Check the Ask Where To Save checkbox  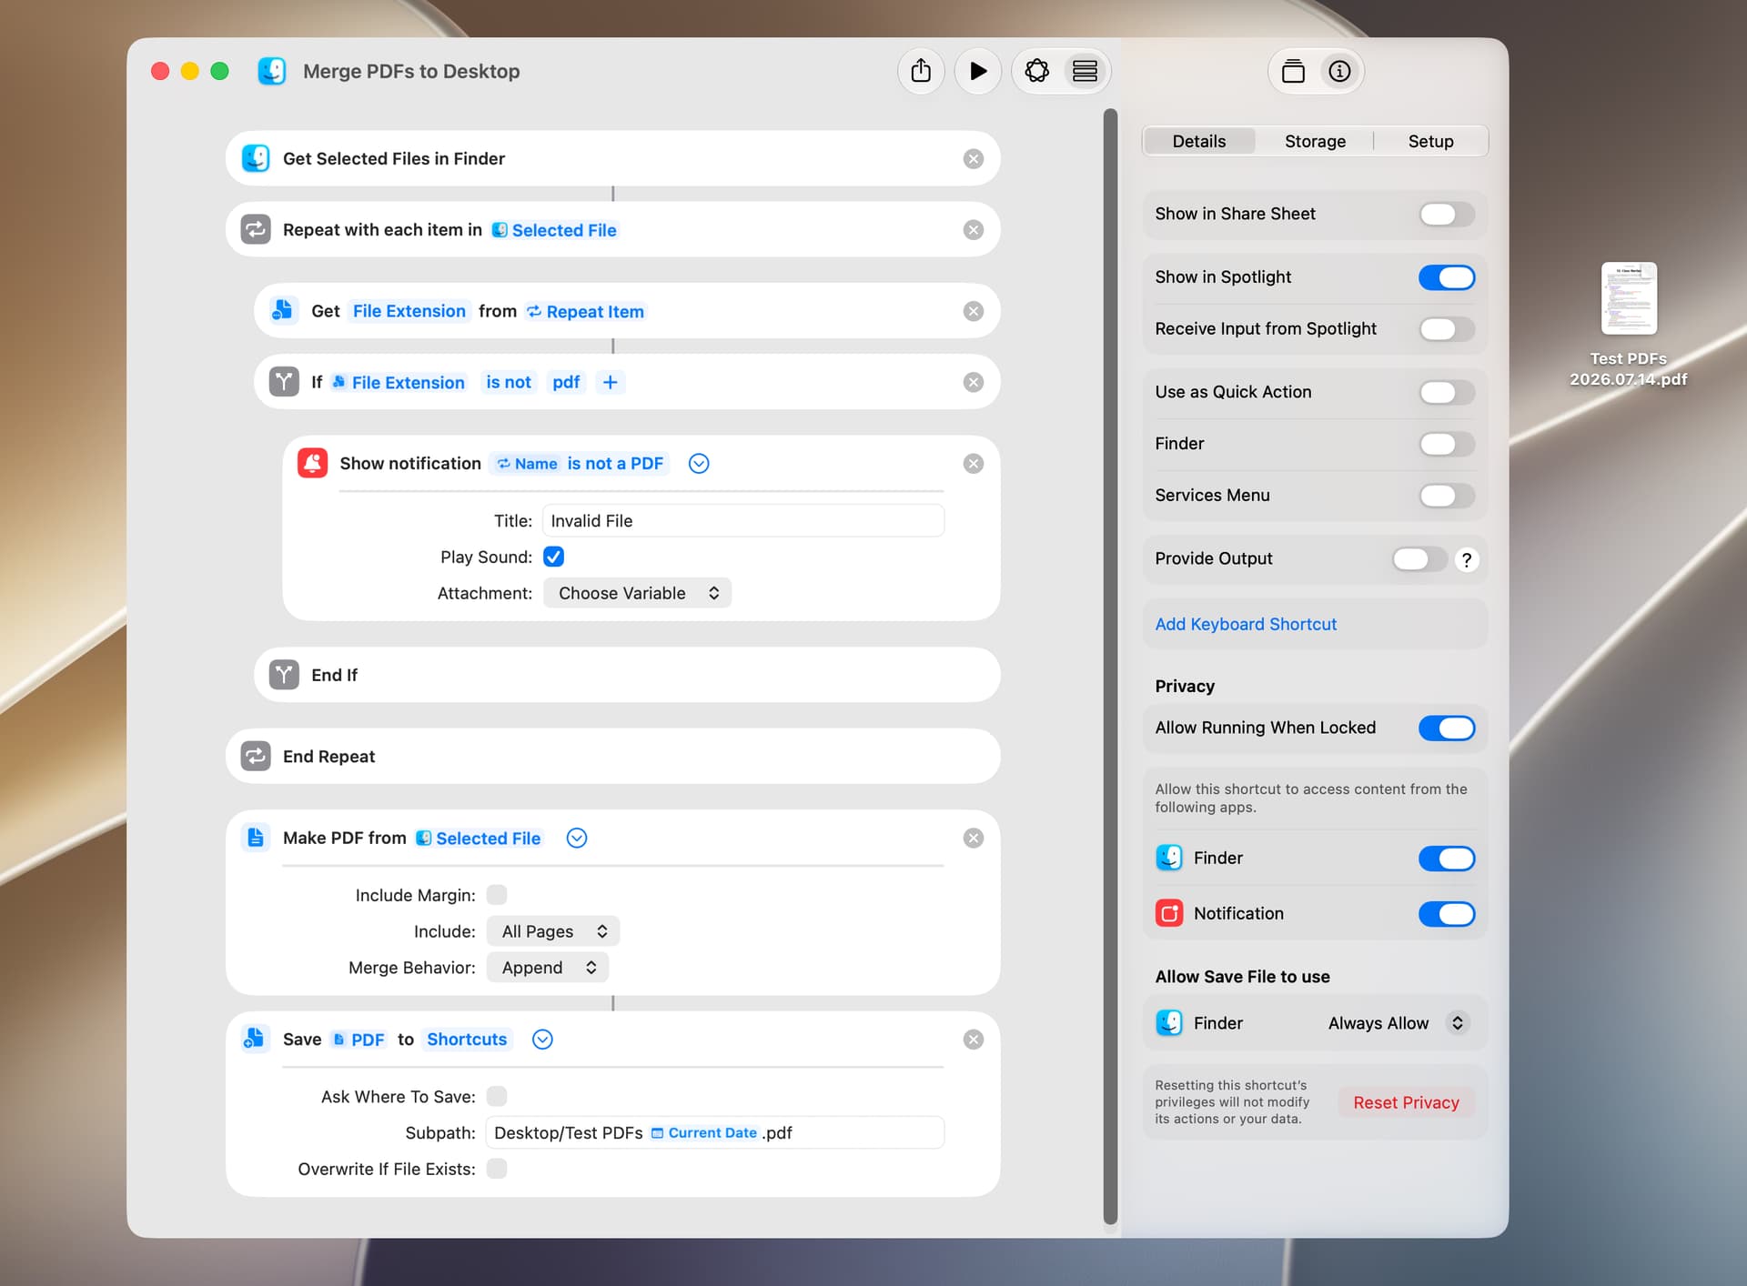497,1097
